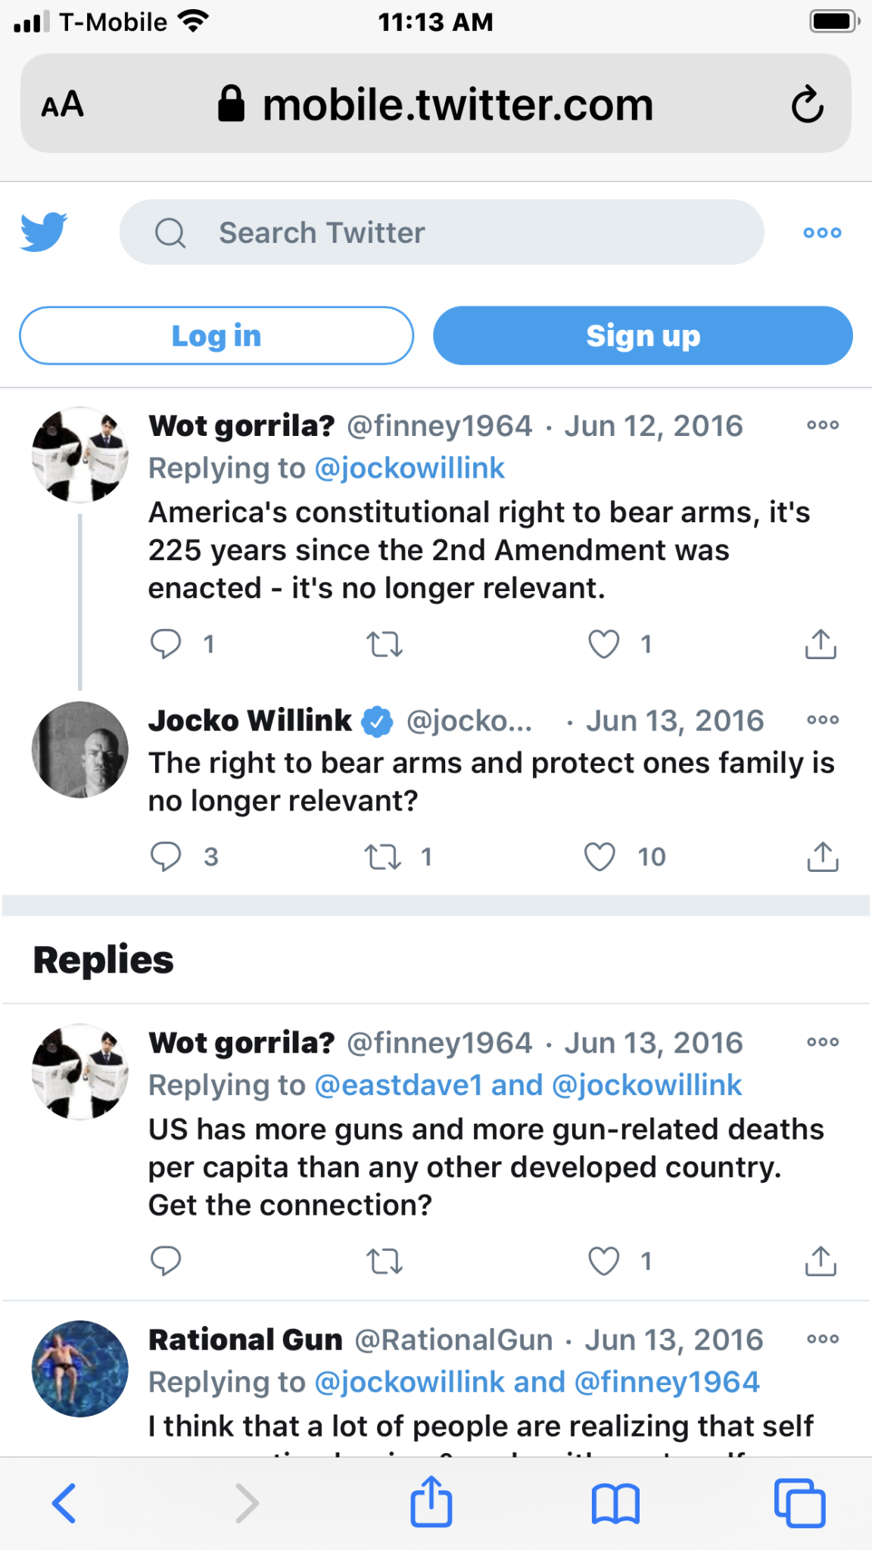Open Safari bookmarks
The image size is (872, 1550).
click(x=615, y=1503)
